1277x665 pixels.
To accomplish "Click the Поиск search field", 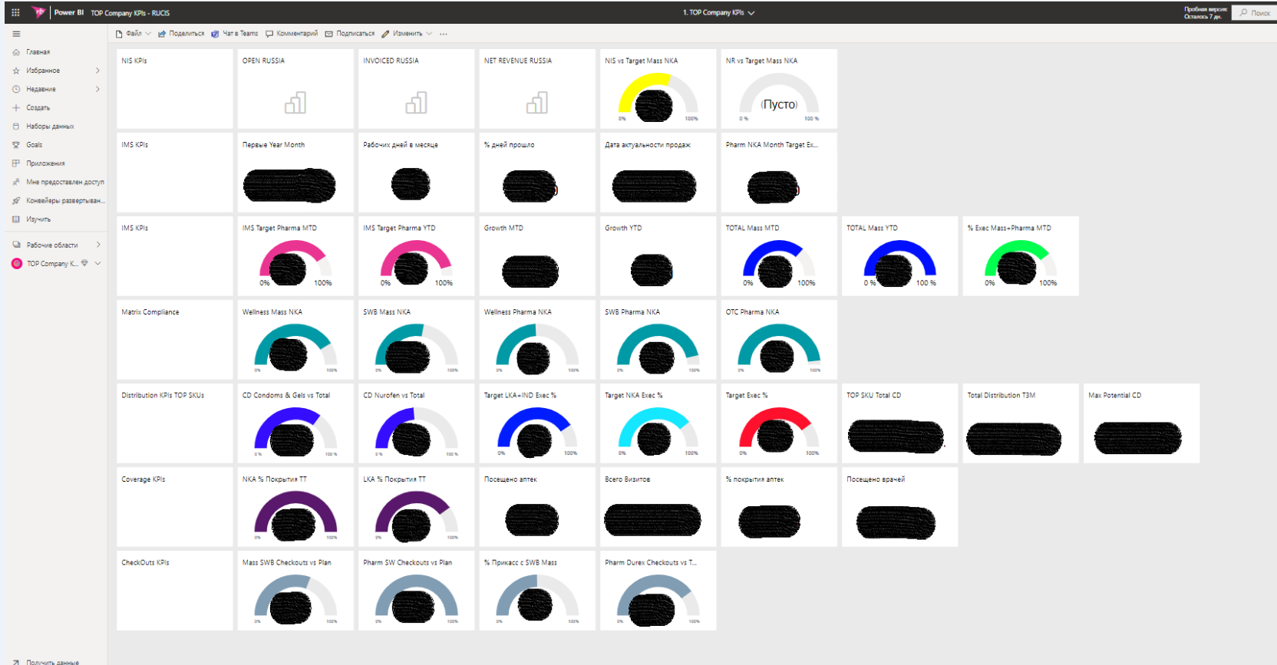I will tap(1254, 13).
